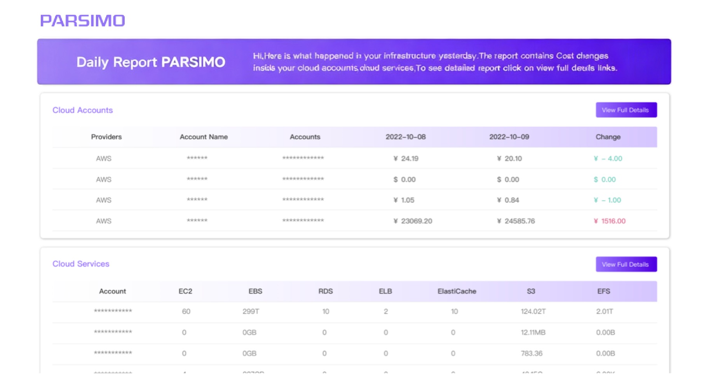Image resolution: width=704 pixels, height=374 pixels.
Task: Click the Change column header
Action: pyautogui.click(x=608, y=137)
